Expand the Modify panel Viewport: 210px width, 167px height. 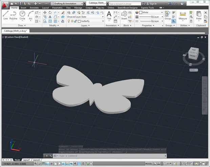tap(54, 25)
